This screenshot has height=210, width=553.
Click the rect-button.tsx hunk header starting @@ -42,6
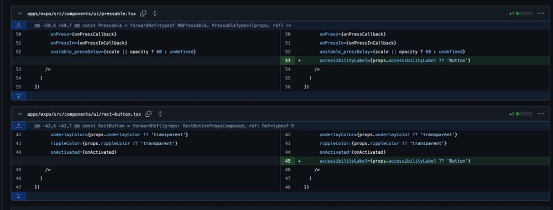164,126
